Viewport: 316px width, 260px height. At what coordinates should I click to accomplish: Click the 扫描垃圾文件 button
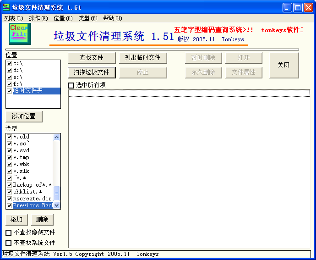point(92,72)
